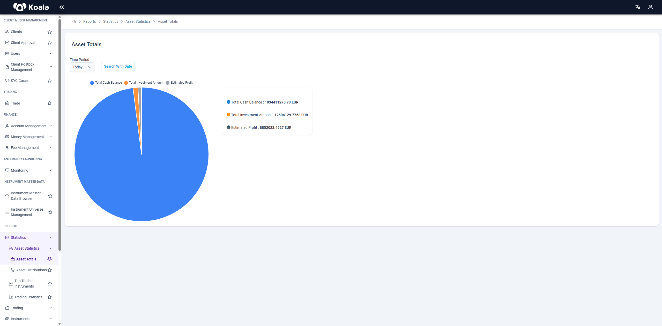Favorite the Trading Statistics star
Image resolution: width=662 pixels, height=326 pixels.
pos(50,297)
